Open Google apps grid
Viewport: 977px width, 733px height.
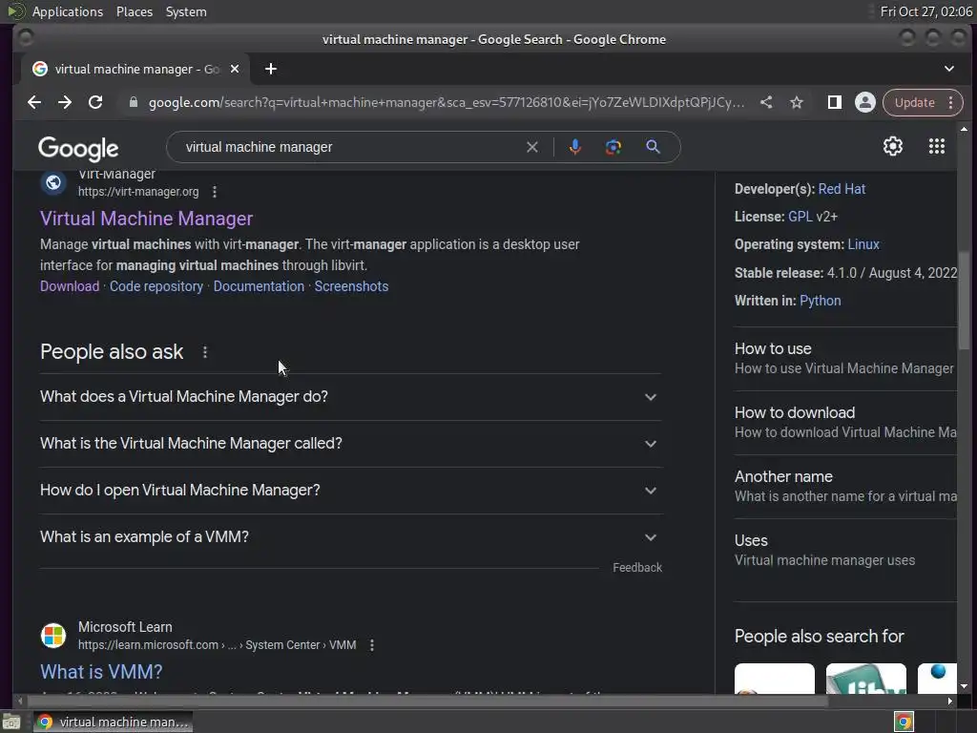point(937,146)
